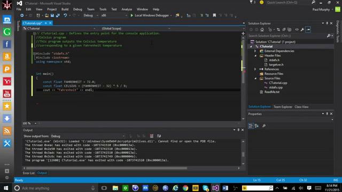The image size is (342, 192).
Task: Collapse the top comment block outlining toggle
Action: click(x=34, y=33)
